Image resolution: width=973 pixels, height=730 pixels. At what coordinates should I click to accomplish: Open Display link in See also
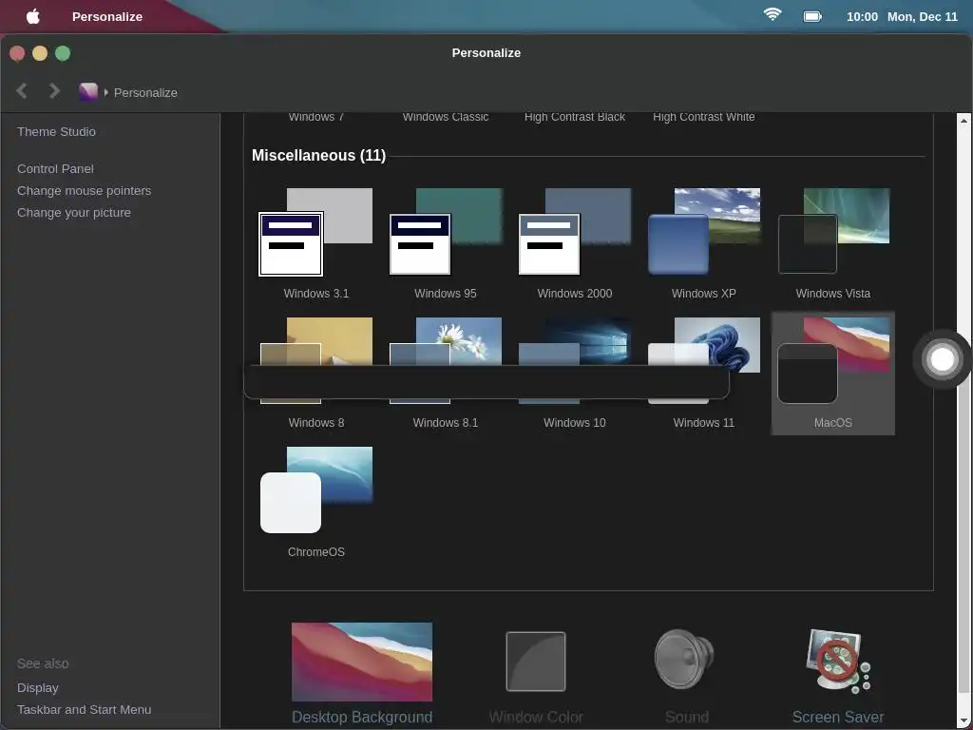pos(38,688)
